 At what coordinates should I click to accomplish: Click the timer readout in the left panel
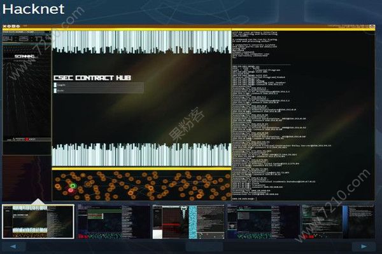[x=16, y=39]
